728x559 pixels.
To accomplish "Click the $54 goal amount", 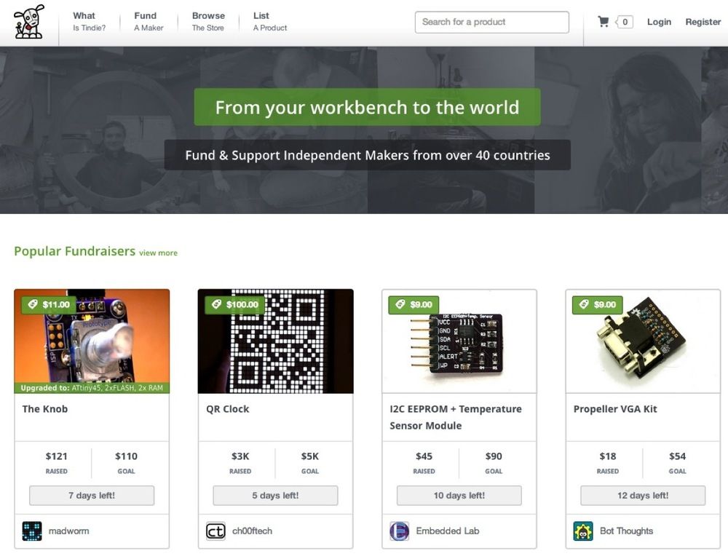I will 677,456.
